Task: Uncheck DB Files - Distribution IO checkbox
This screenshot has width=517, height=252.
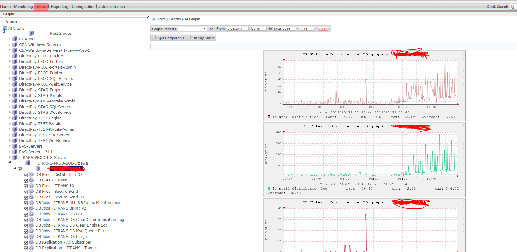Action: coord(26,175)
